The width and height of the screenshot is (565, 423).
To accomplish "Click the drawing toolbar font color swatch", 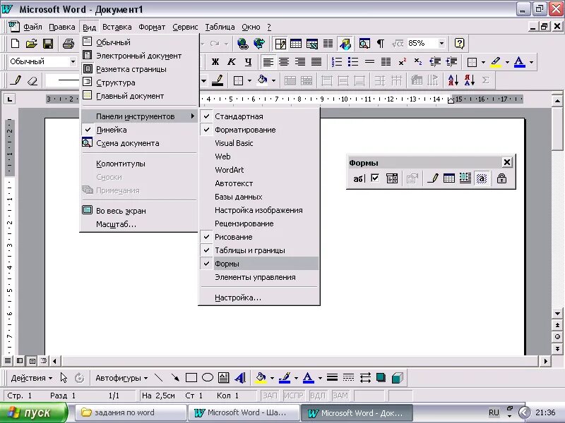I will click(x=308, y=378).
